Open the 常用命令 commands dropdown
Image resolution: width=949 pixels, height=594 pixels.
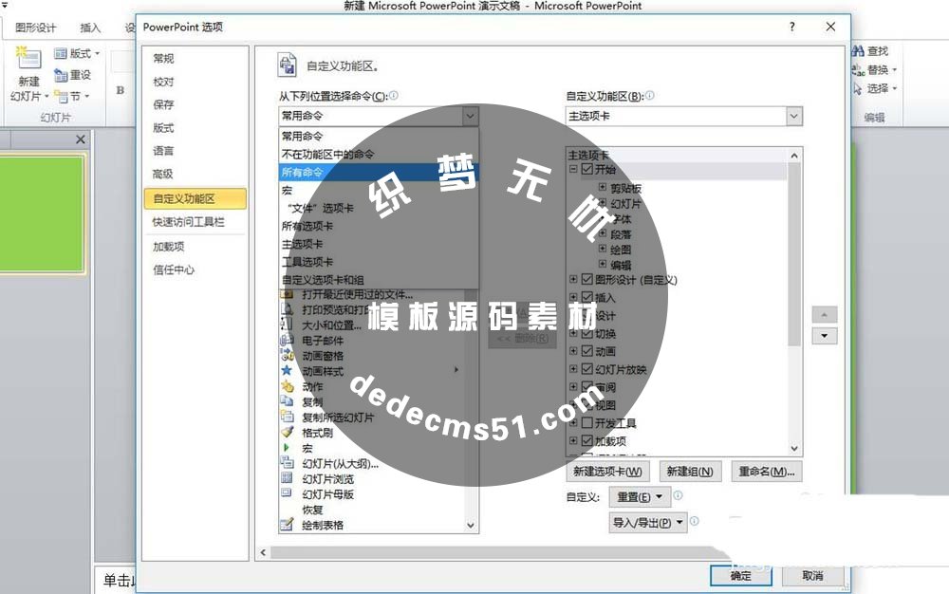pos(472,116)
